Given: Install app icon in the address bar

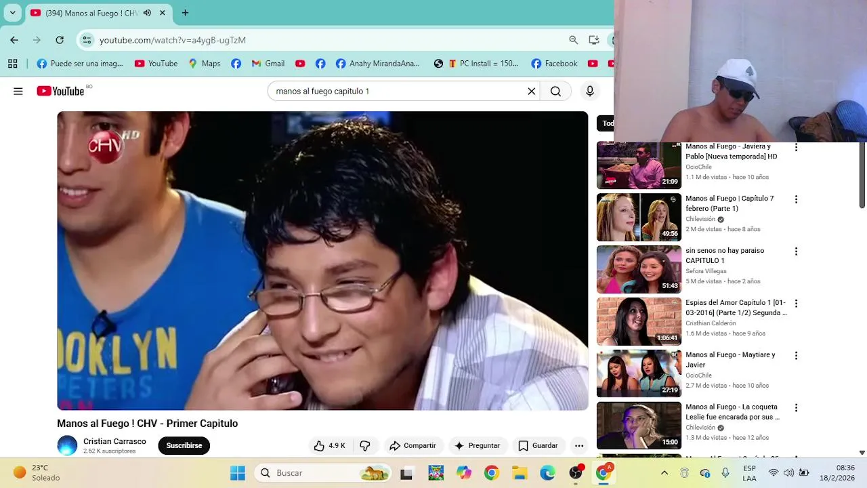Looking at the screenshot, I should pos(594,40).
